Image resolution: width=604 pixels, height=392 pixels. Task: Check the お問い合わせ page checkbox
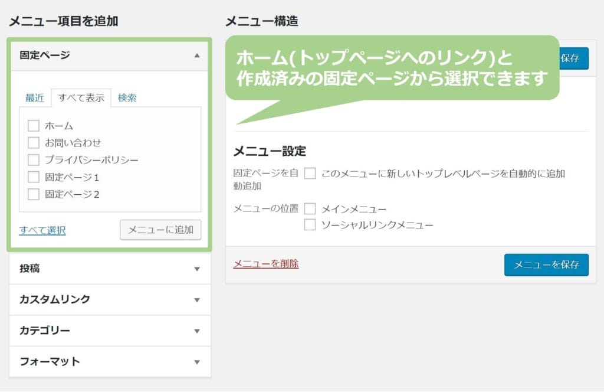point(34,143)
